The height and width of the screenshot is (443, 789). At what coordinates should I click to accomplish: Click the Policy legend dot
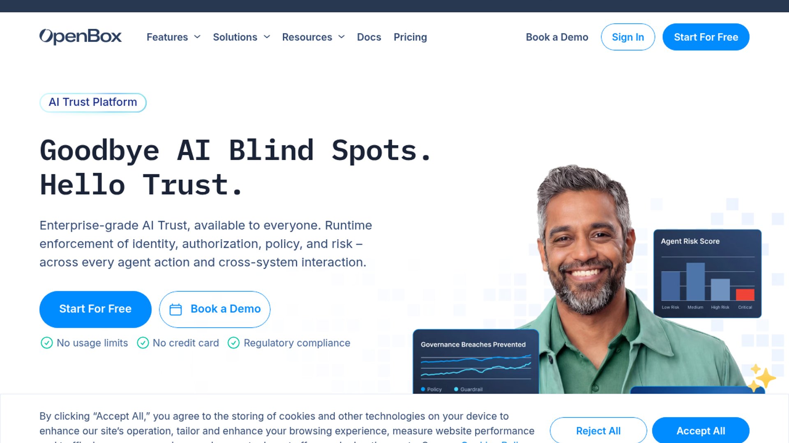click(423, 389)
